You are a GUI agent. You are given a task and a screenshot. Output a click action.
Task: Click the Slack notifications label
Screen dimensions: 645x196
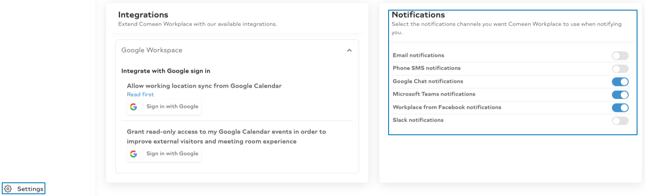tap(418, 120)
